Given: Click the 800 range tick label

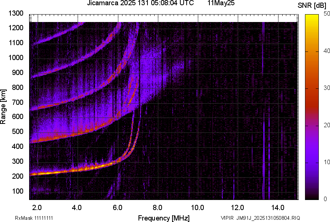Looking at the screenshot, I should click(x=18, y=87).
